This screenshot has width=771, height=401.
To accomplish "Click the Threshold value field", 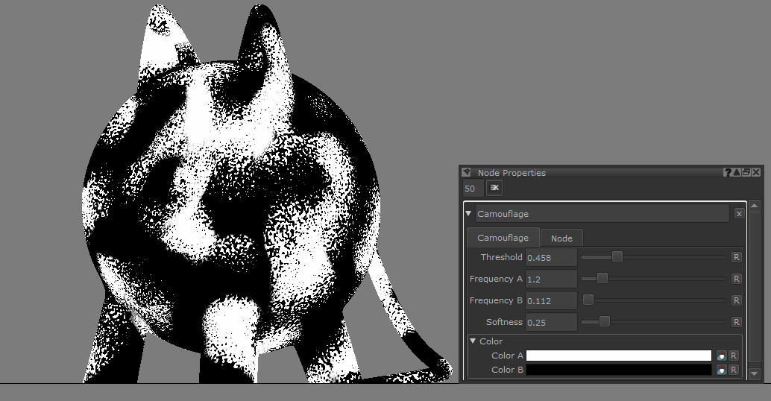I will pos(551,257).
